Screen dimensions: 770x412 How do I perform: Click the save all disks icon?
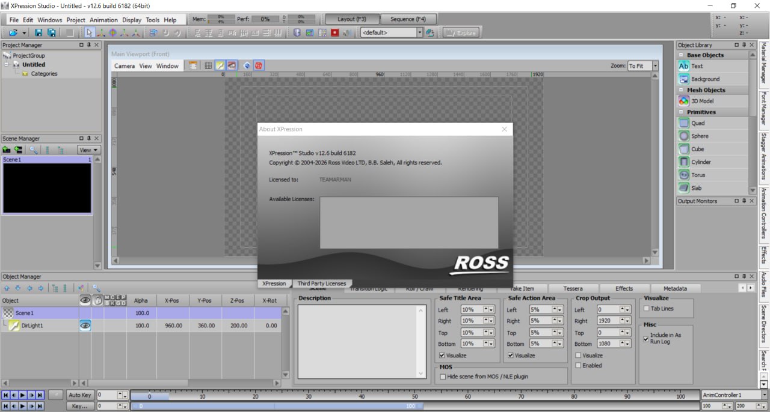(52, 32)
